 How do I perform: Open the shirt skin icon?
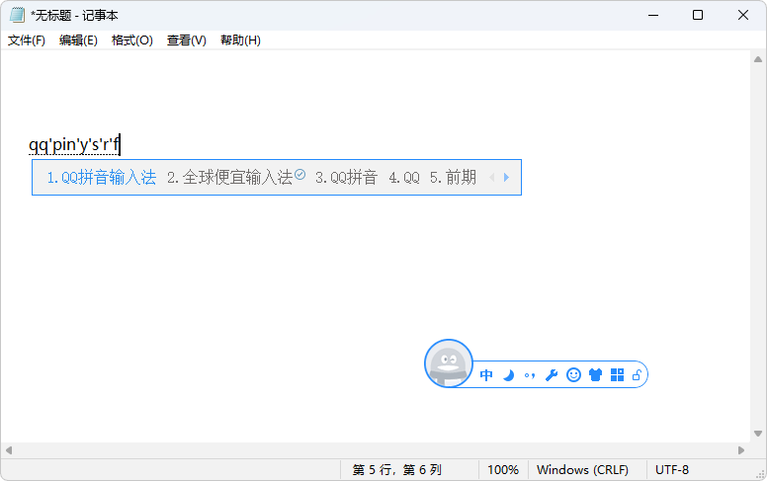(595, 375)
